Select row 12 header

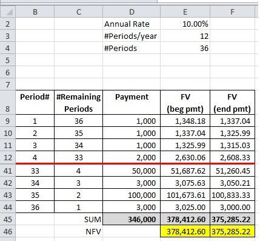[x=8, y=157]
